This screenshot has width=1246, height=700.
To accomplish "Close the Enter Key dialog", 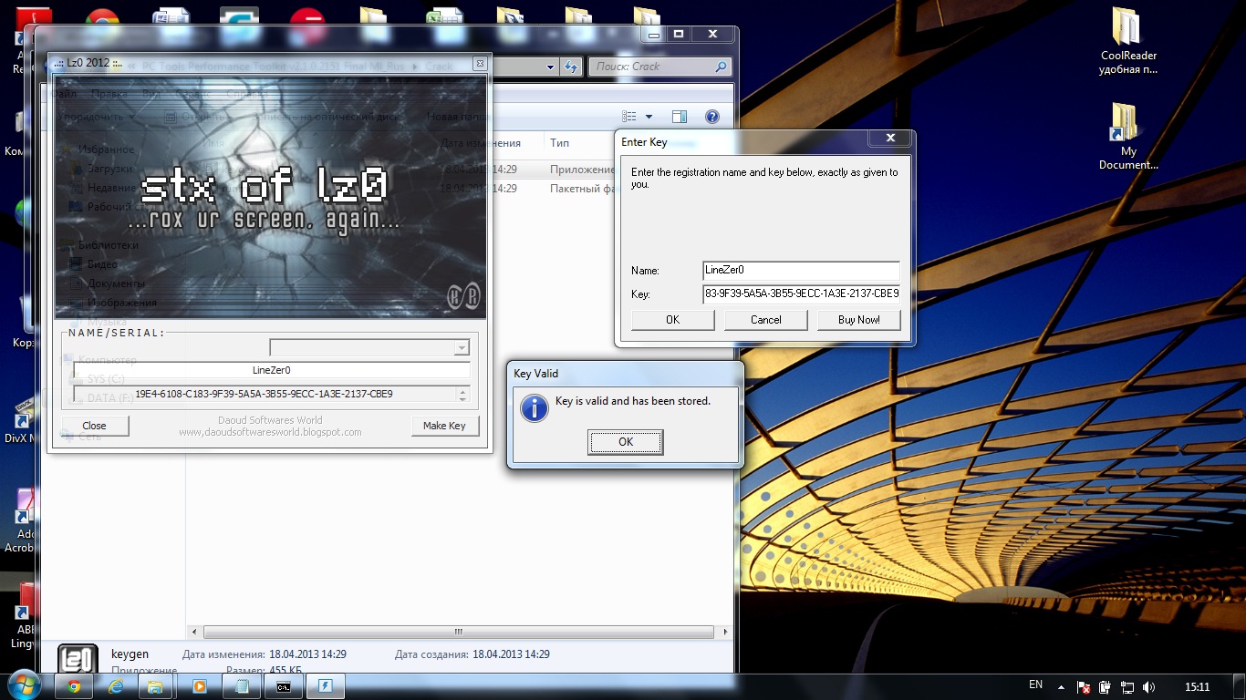I will (888, 139).
